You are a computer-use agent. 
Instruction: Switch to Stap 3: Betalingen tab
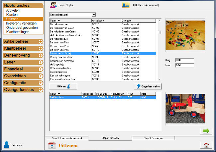point(153,138)
